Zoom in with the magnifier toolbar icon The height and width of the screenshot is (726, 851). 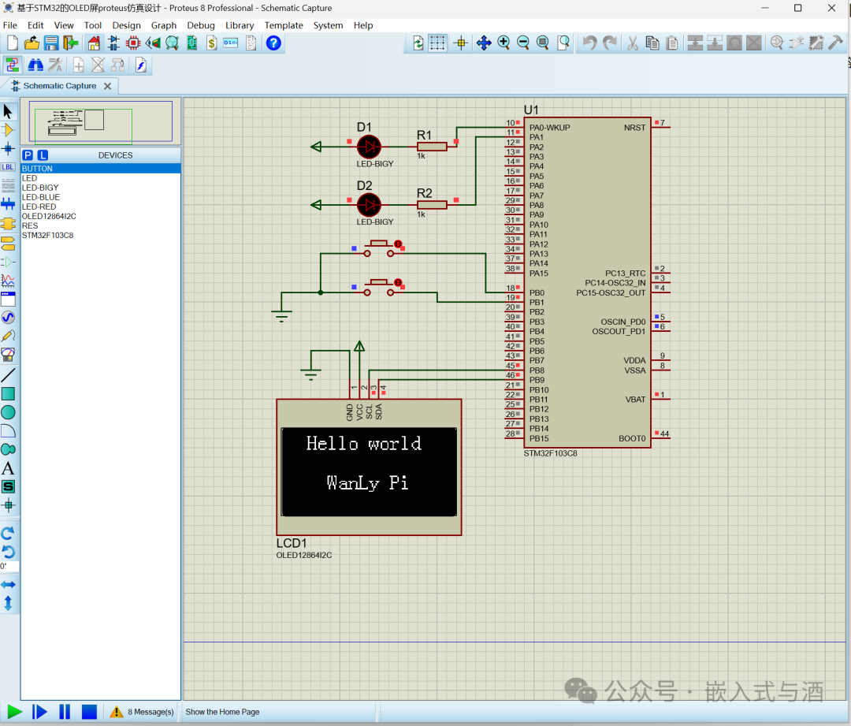click(504, 43)
